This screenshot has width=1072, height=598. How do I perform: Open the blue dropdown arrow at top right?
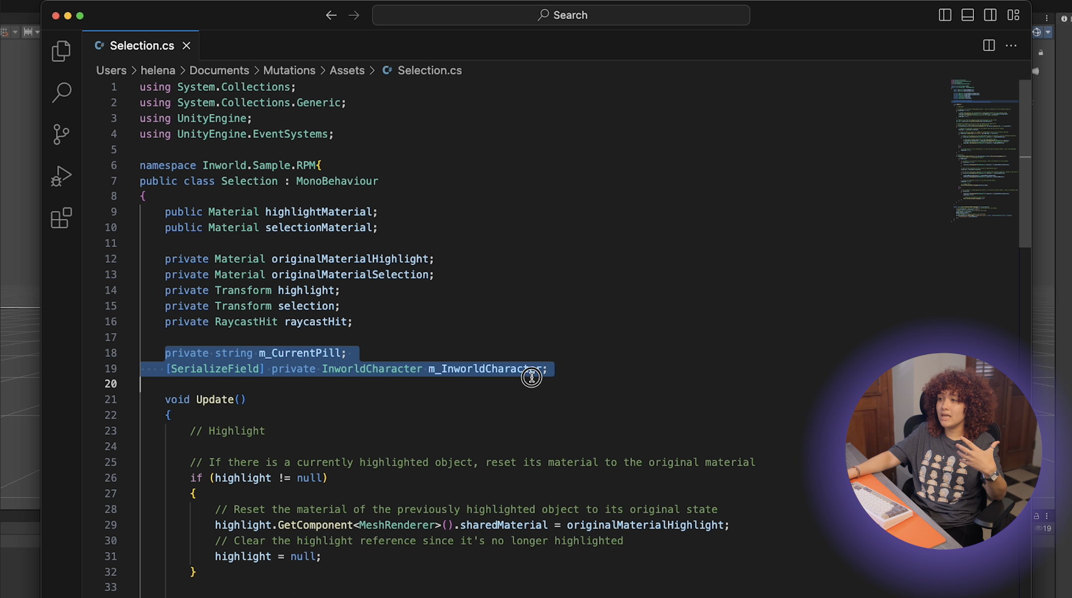[1048, 32]
